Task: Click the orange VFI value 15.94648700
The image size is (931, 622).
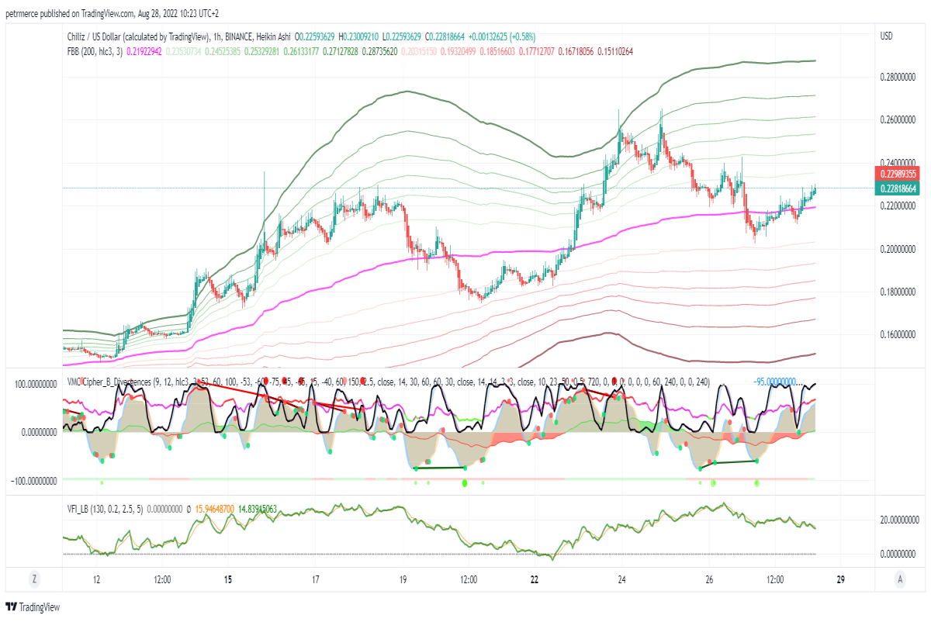Action: click(x=214, y=510)
